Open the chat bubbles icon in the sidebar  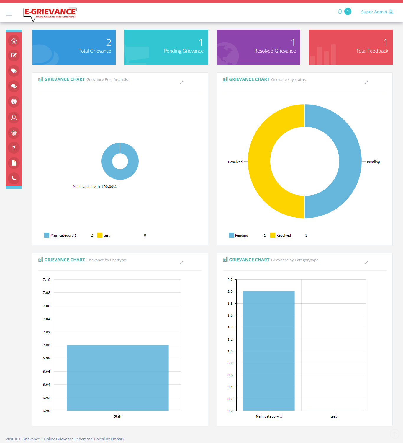tap(14, 86)
